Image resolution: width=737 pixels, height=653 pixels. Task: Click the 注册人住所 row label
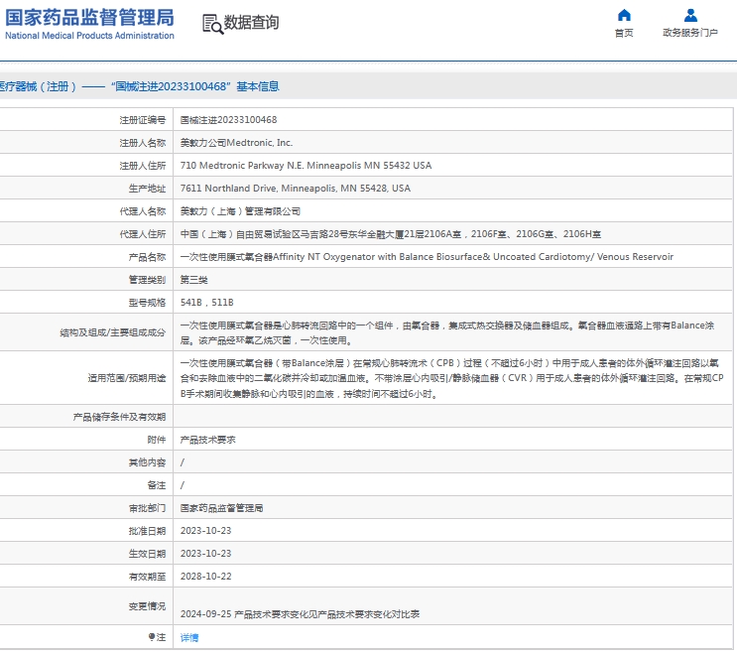click(x=143, y=166)
